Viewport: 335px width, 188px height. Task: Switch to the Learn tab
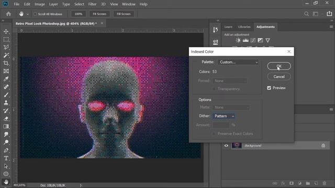coord(228,27)
